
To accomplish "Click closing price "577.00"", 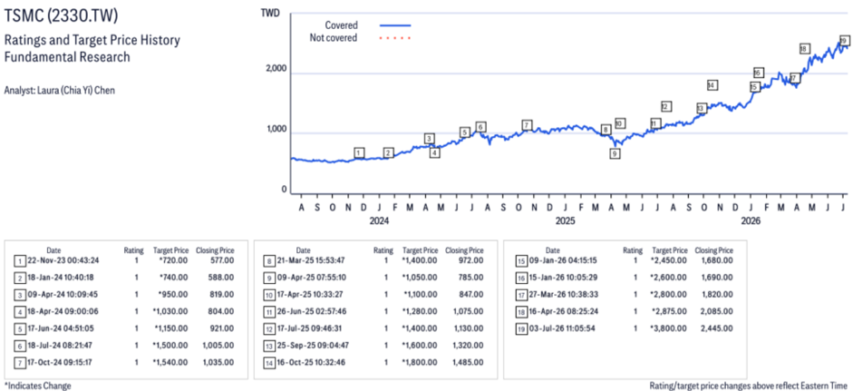I will [223, 261].
